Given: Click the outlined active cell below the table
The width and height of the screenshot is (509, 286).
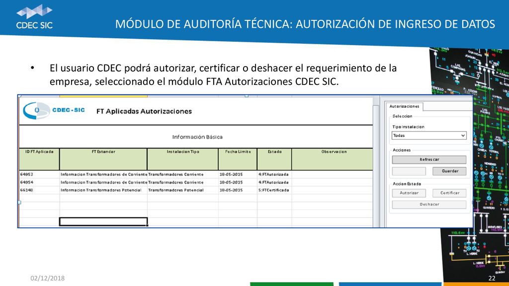Looking at the screenshot, I should tap(103, 221).
